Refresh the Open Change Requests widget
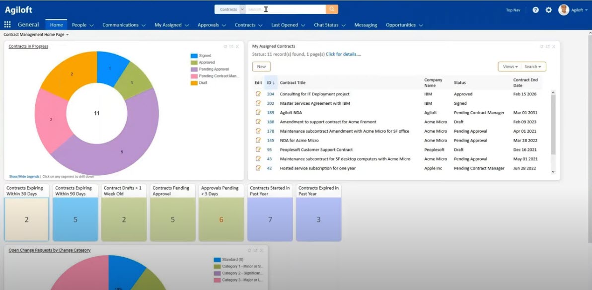The width and height of the screenshot is (592, 290). [x=249, y=250]
